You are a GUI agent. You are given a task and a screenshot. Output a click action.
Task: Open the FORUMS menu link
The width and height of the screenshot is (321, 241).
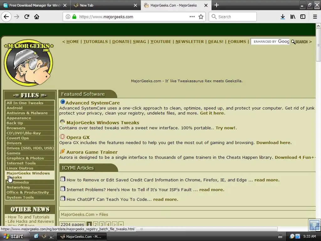(x=237, y=42)
